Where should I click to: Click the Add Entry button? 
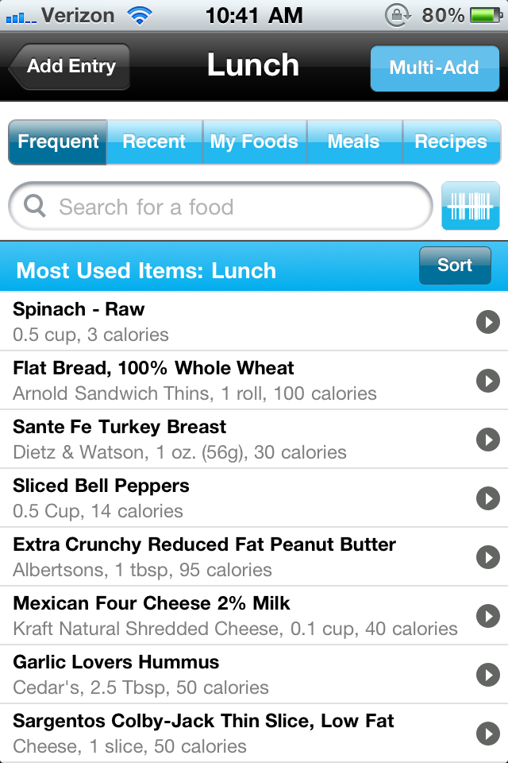68,67
